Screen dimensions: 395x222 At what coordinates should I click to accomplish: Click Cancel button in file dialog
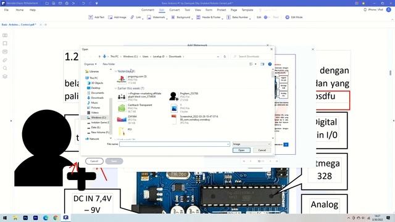[x=262, y=150]
